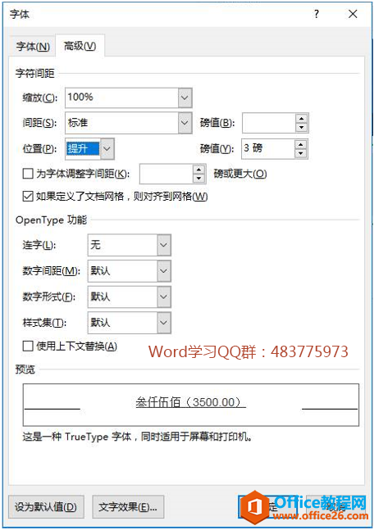Click the help question mark icon
The height and width of the screenshot is (530, 374).
tap(316, 14)
